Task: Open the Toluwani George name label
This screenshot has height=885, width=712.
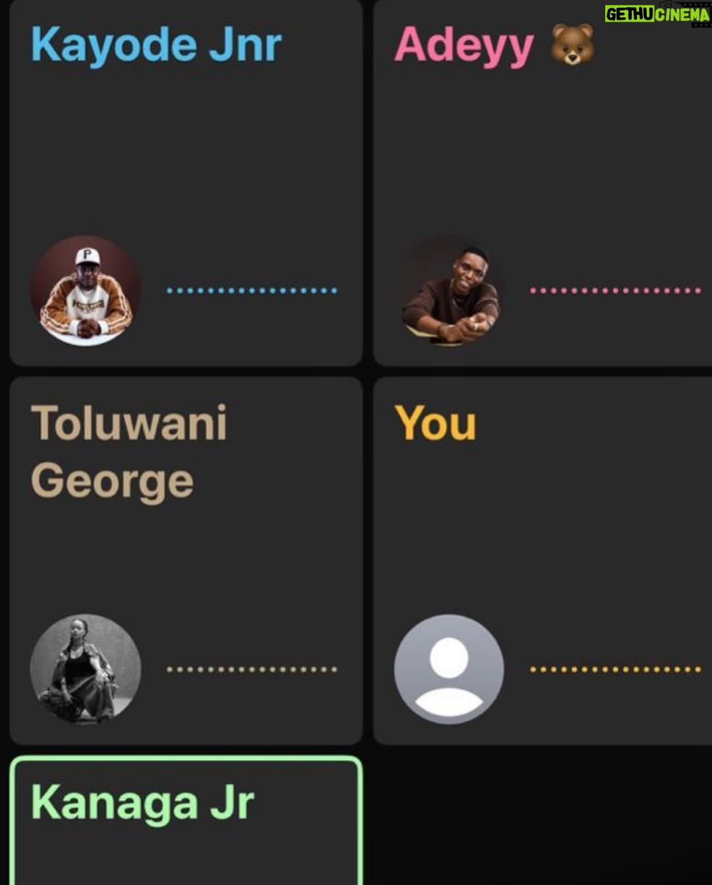Action: tap(129, 454)
